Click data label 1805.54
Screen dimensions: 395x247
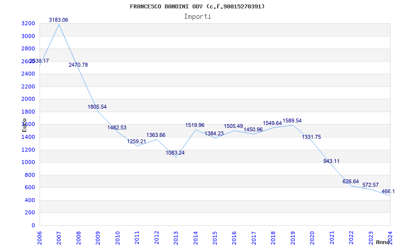pyautogui.click(x=97, y=107)
